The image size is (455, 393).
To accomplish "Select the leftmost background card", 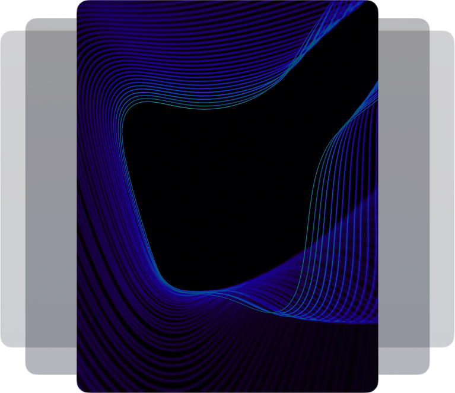I will point(12,190).
